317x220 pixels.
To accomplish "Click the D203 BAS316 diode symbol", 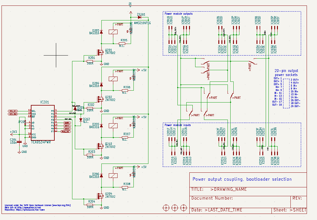I will pyautogui.click(x=101, y=32).
